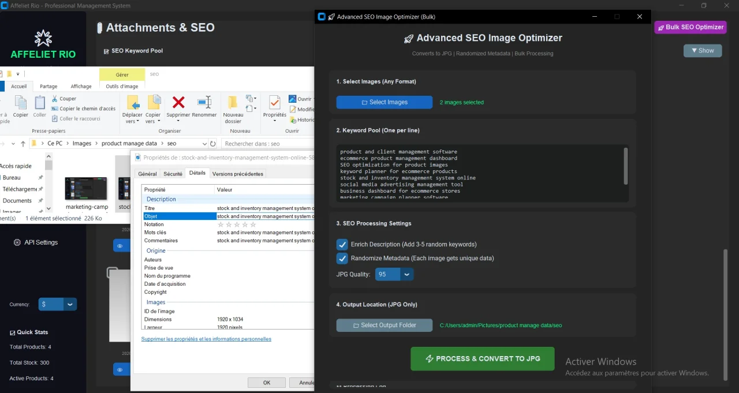This screenshot has width=739, height=393.
Task: Select the Mots clés property row
Action: click(229, 233)
